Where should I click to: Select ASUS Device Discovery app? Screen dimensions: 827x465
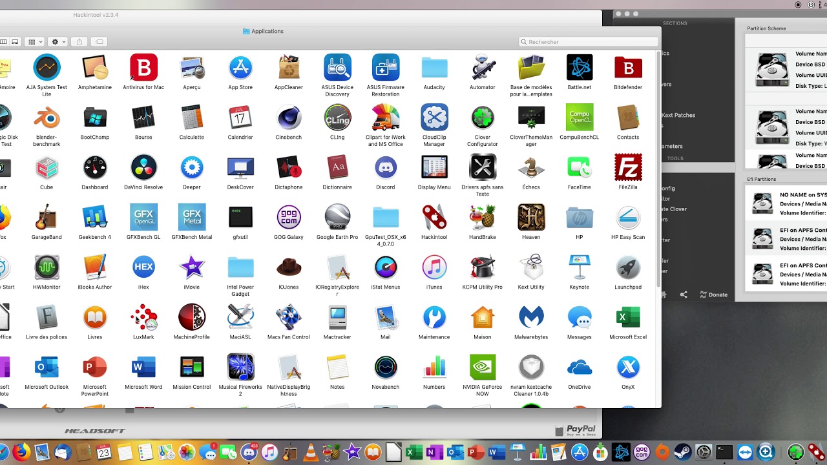coord(337,68)
